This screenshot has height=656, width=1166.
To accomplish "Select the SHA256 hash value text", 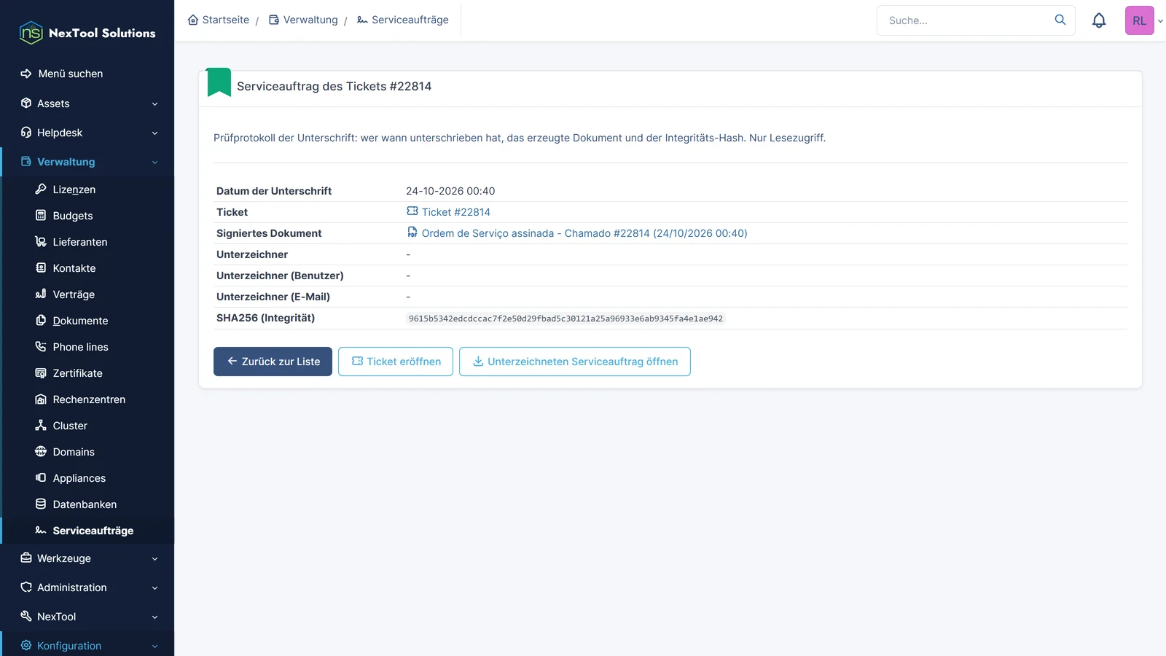I will point(566,319).
